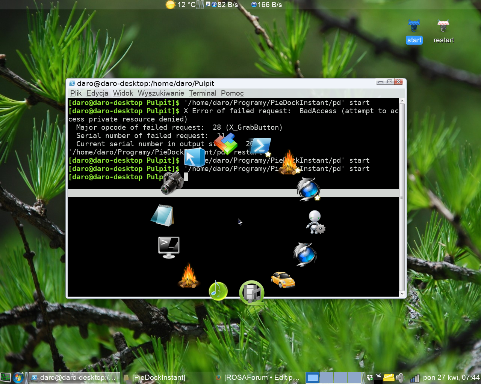Image resolution: width=481 pixels, height=384 pixels.
Task: Click the volume speaker tray icon
Action: point(400,378)
